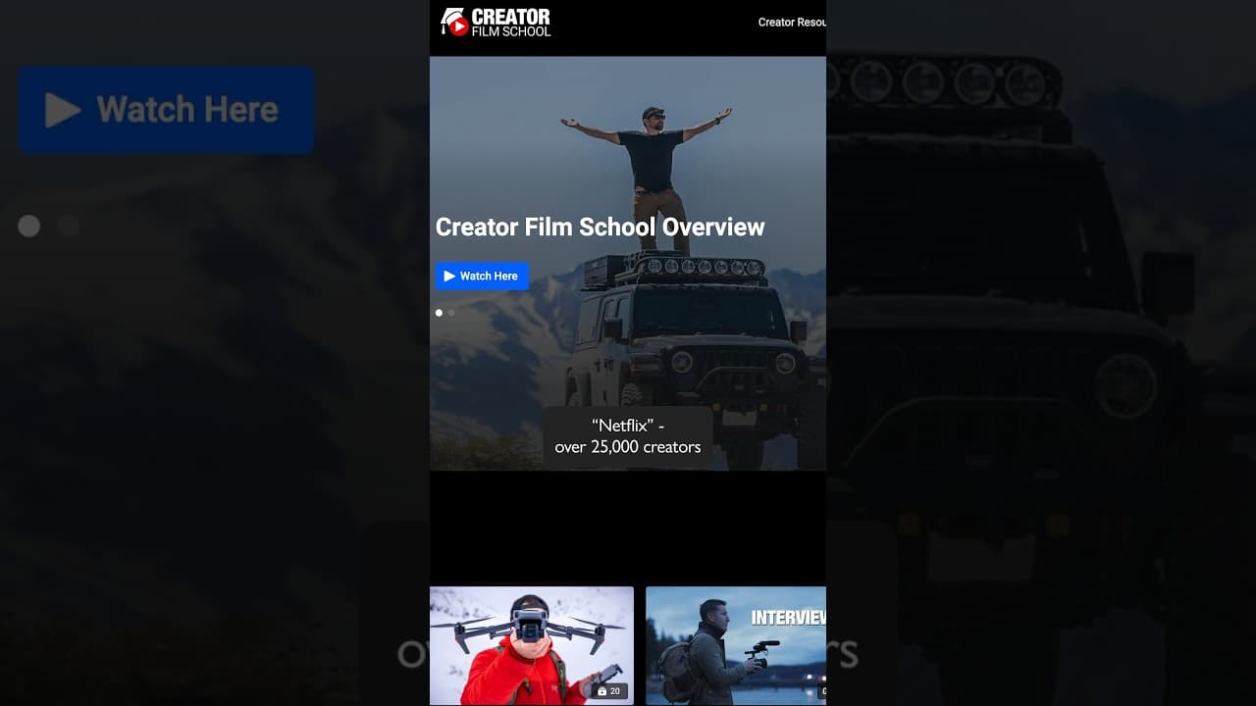1256x706 pixels.
Task: Click the blue Watch Here button
Action: 482,277
